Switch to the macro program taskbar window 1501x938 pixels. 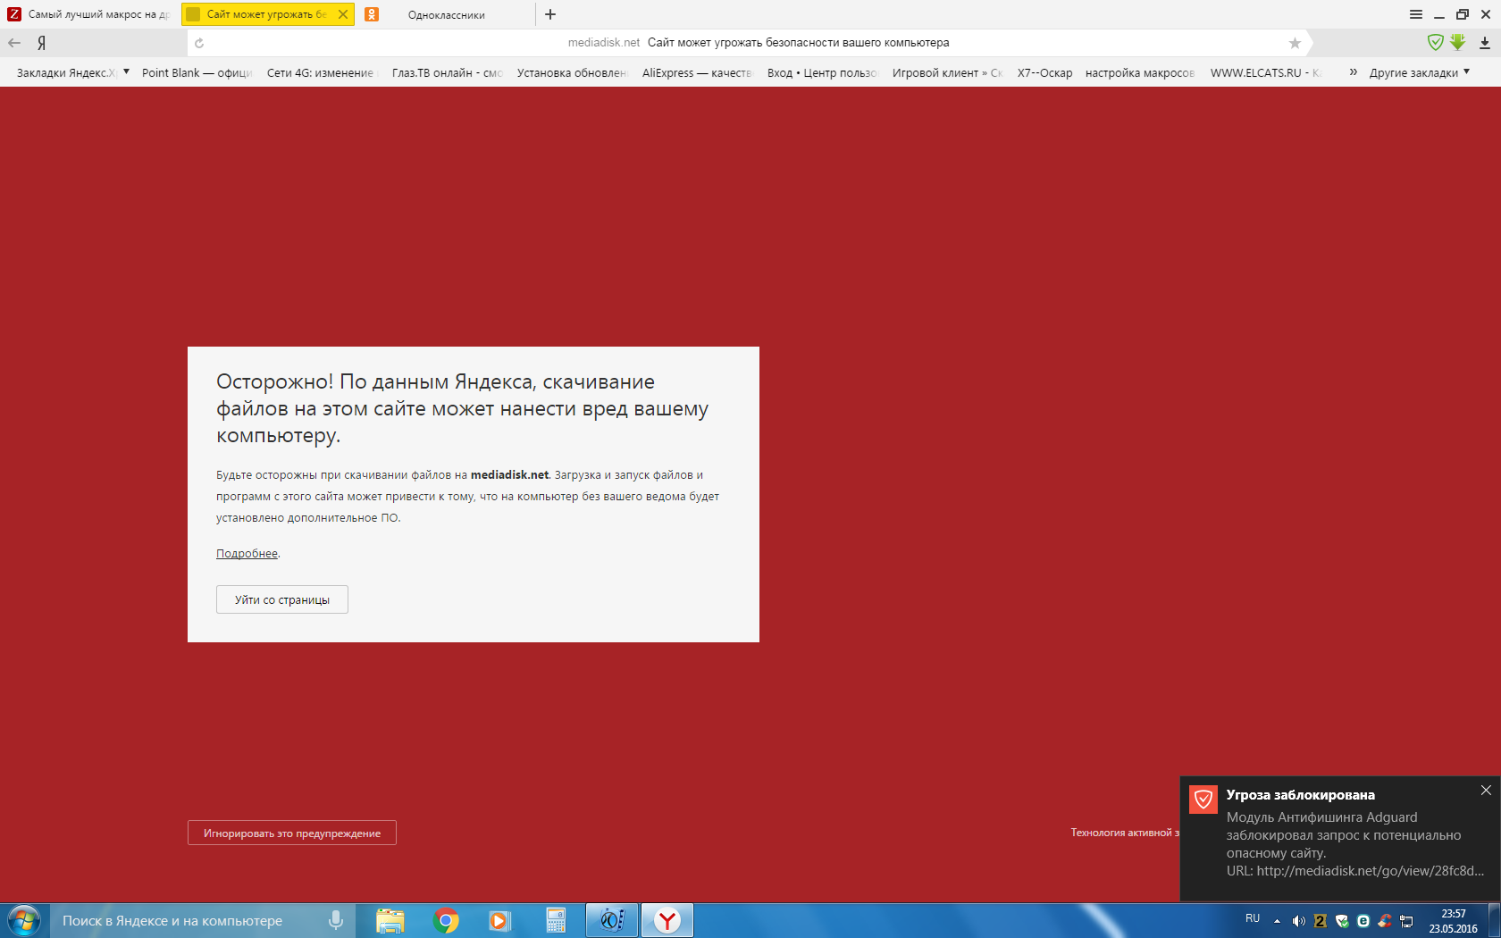pos(612,920)
